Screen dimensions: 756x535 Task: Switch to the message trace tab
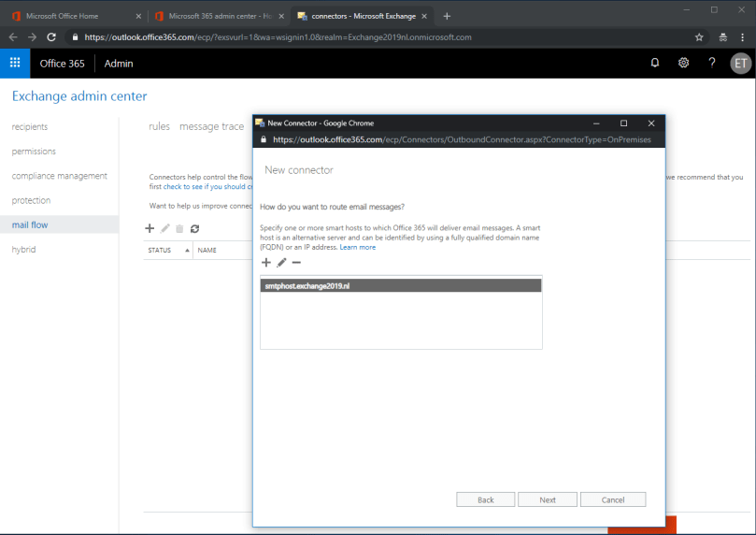point(211,126)
